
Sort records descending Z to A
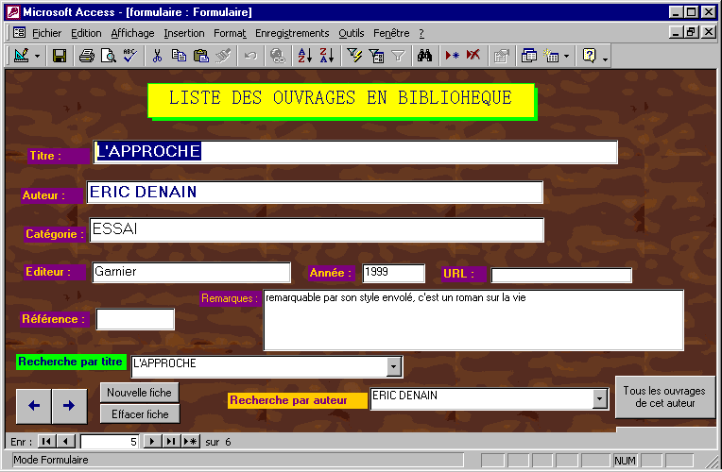(326, 56)
